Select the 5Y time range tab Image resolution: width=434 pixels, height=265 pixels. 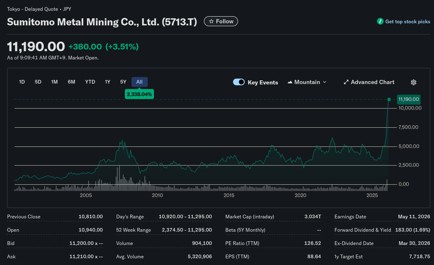click(123, 82)
